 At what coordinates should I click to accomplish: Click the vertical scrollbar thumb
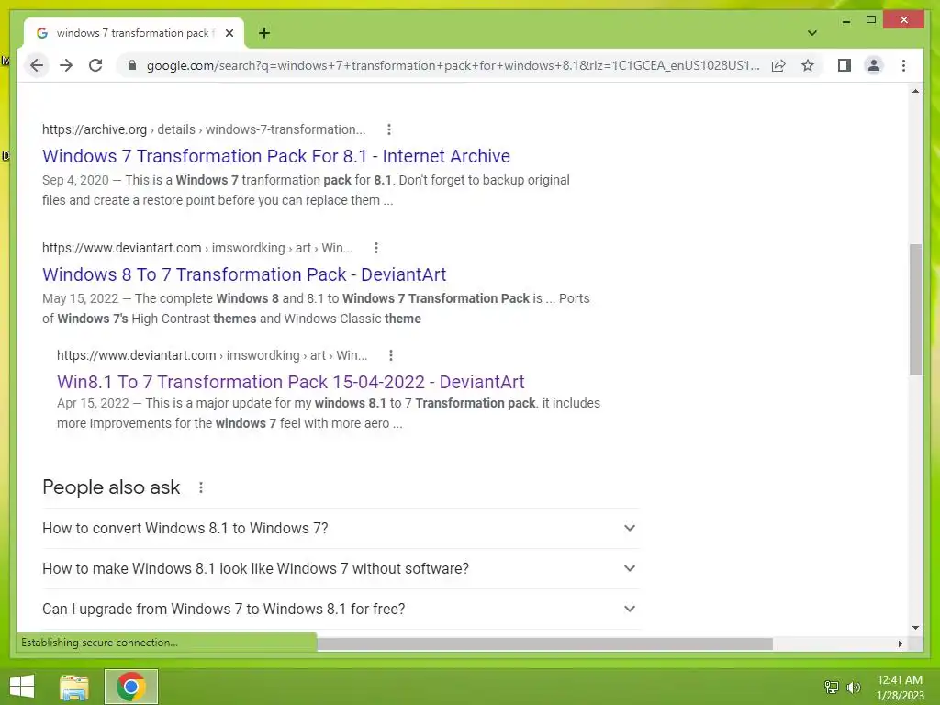pos(915,309)
